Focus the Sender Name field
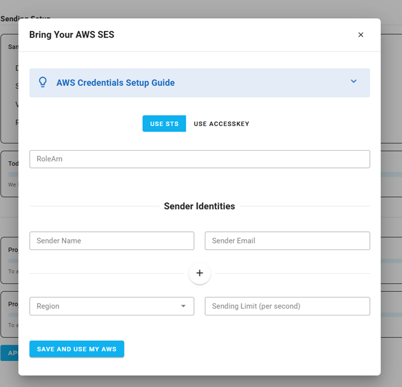This screenshot has width=402, height=387. pos(111,240)
